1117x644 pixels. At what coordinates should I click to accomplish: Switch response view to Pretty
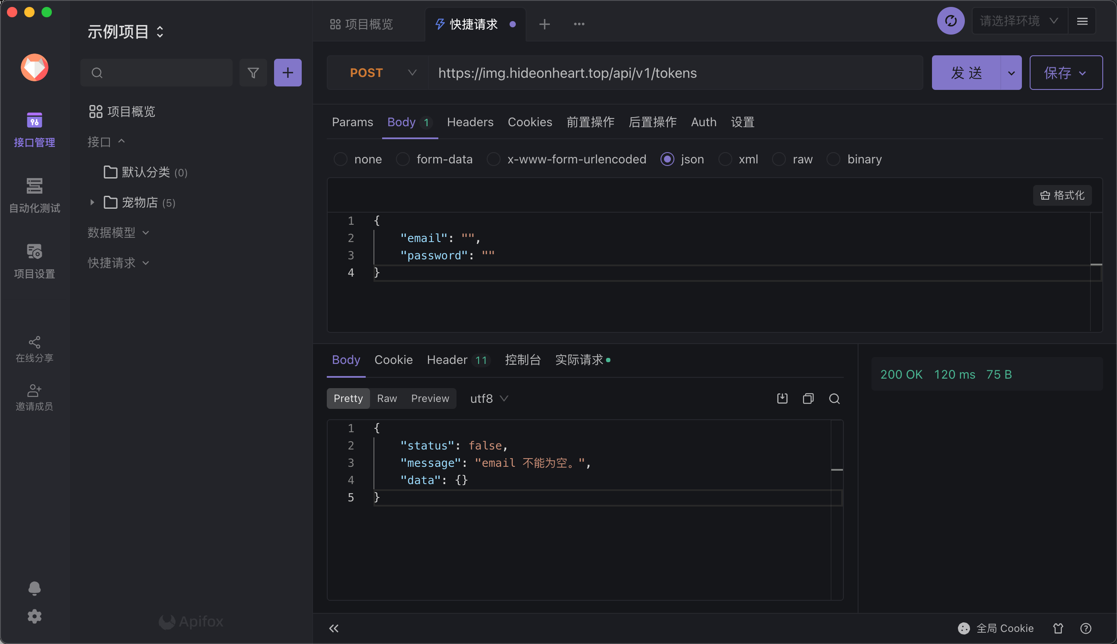(x=348, y=399)
